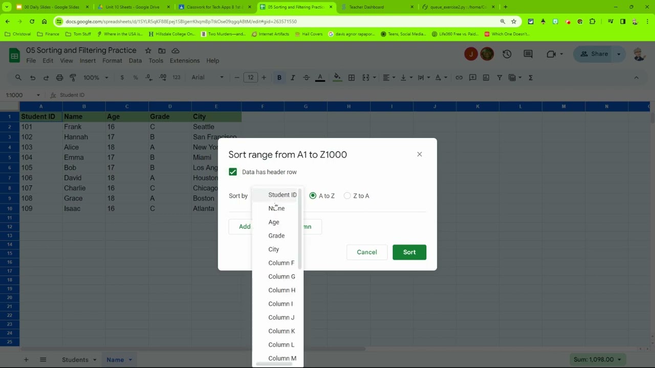
Task: Open more number formats 123
Action: click(177, 78)
